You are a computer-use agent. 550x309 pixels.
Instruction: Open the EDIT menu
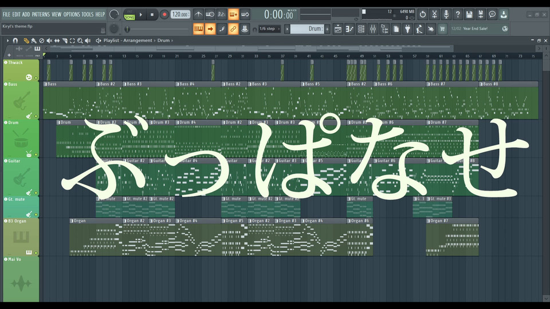[16, 14]
